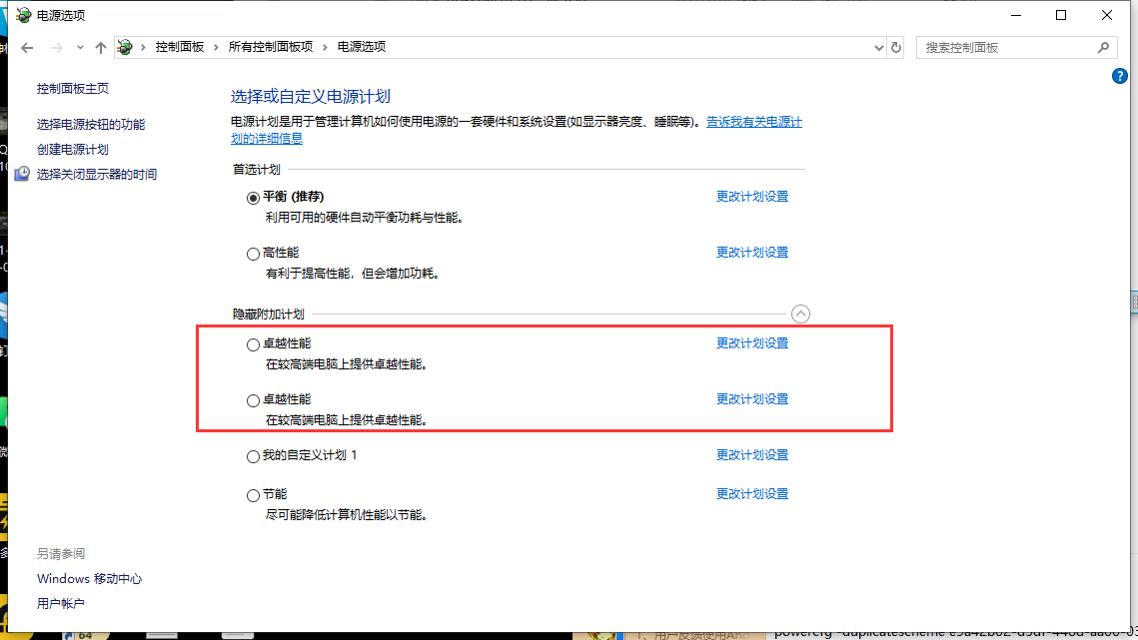This screenshot has height=640, width=1138.
Task: Click the refresh address bar button
Action: (896, 47)
